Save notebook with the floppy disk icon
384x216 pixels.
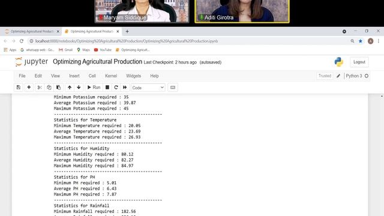pos(19,88)
